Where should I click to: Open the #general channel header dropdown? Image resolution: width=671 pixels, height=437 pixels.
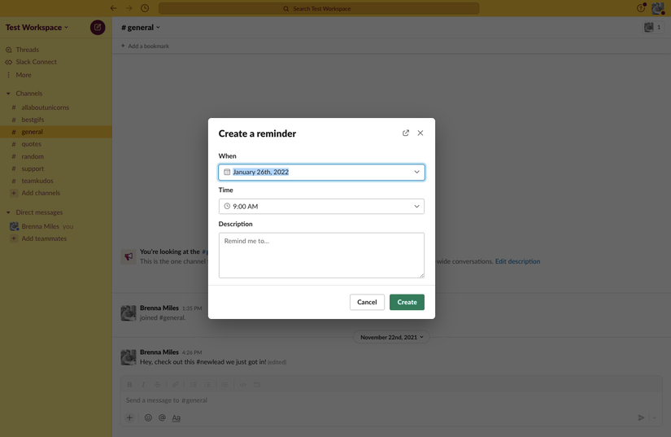pyautogui.click(x=141, y=28)
